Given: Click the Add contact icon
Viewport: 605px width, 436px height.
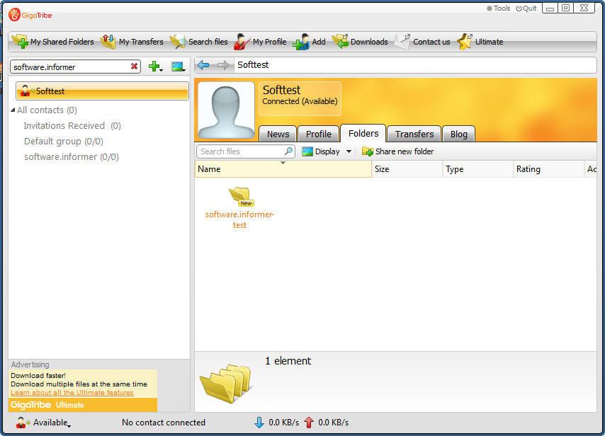Looking at the screenshot, I should [301, 42].
